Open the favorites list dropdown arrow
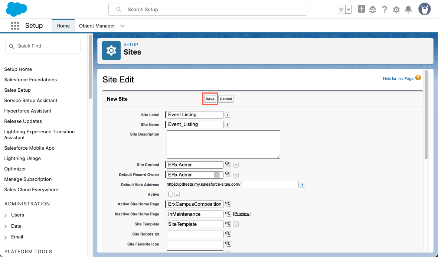Image resolution: width=438 pixels, height=257 pixels. point(348,10)
